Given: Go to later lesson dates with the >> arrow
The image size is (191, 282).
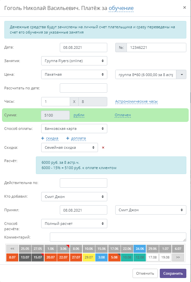Looking at the screenshot, I should point(178,257).
